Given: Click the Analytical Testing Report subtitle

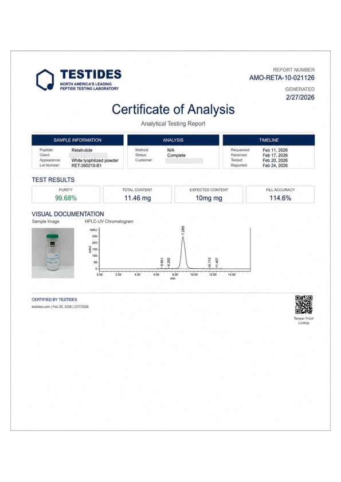Looking at the screenshot, I should [173, 124].
